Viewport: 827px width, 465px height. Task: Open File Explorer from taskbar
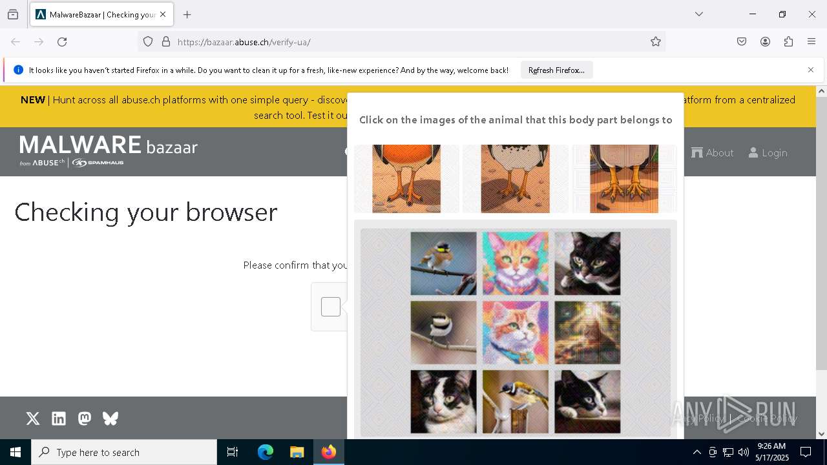tap(297, 452)
